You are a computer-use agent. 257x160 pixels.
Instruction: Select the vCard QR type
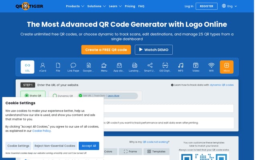tap(43, 67)
